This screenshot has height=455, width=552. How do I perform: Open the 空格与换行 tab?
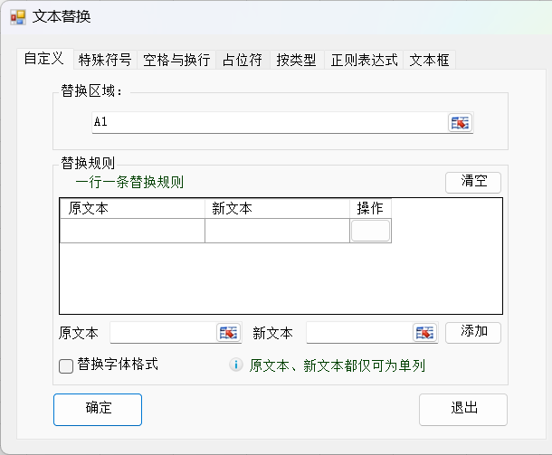[176, 61]
